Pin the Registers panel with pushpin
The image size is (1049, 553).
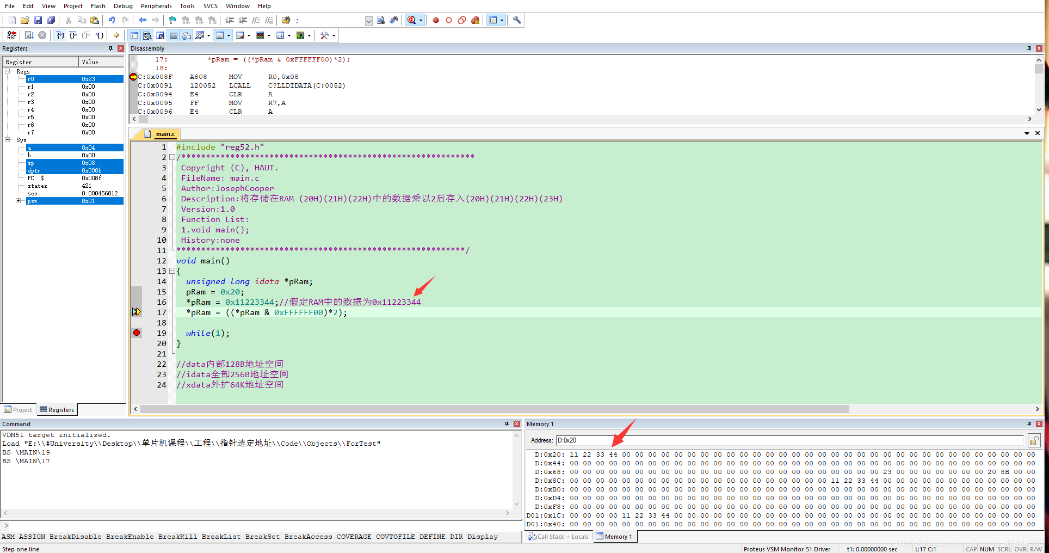point(110,48)
